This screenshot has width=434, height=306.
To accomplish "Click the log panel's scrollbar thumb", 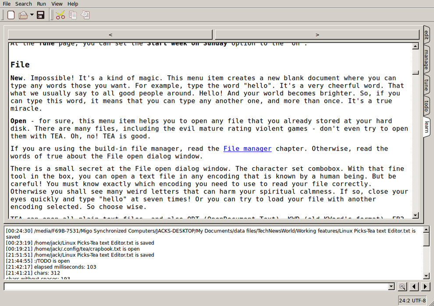I will click(x=426, y=239).
